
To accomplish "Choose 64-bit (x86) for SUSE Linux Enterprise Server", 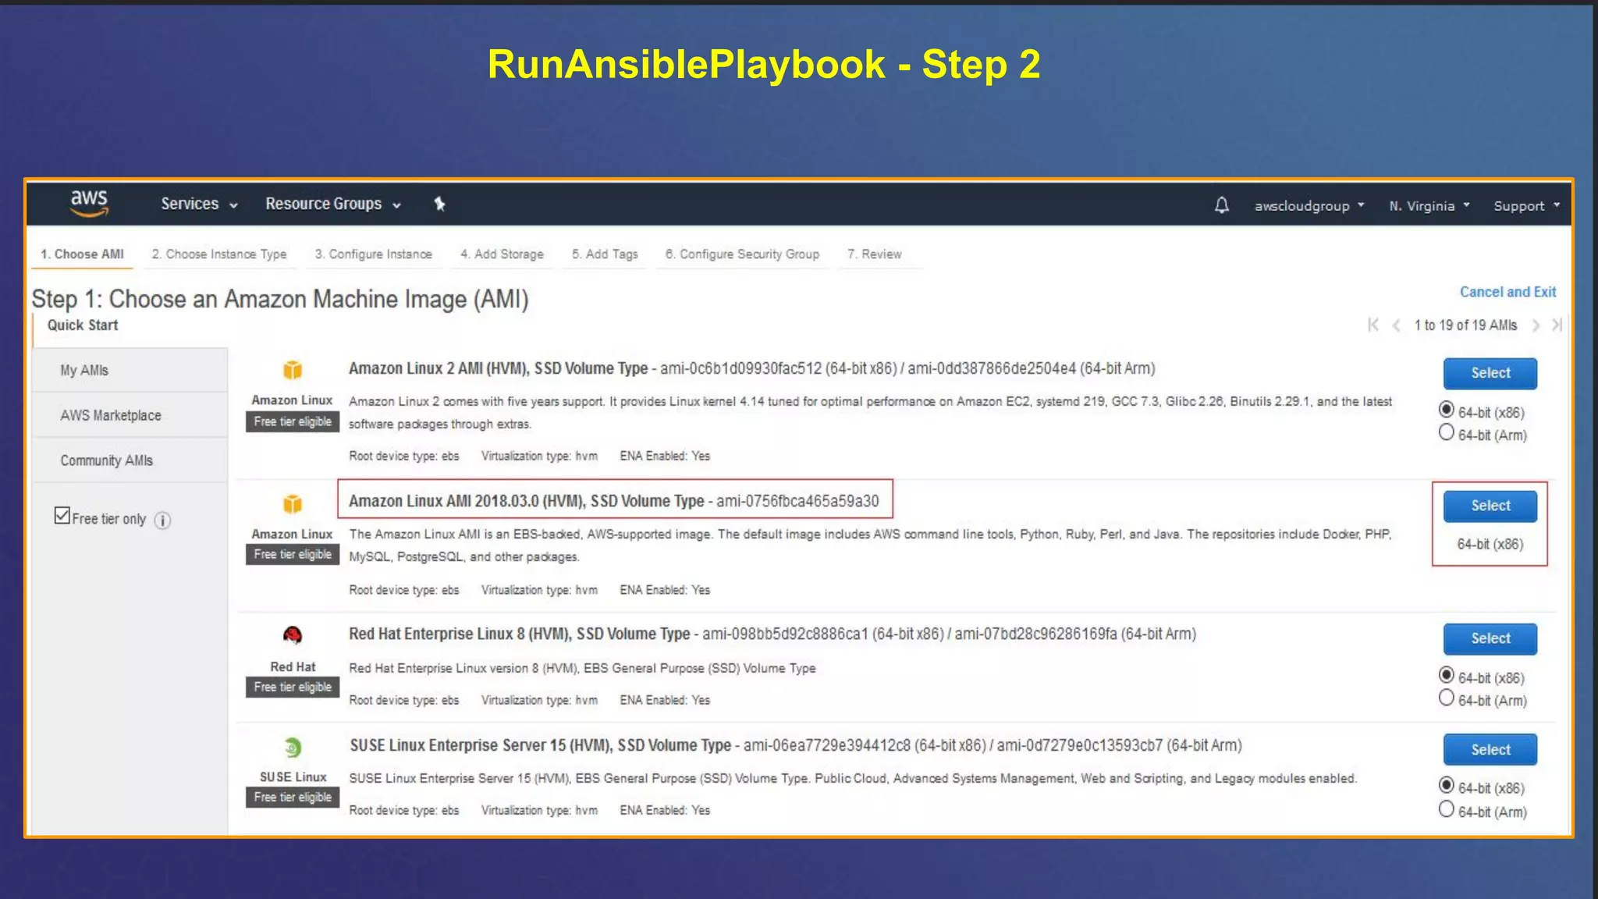I will (1447, 785).
